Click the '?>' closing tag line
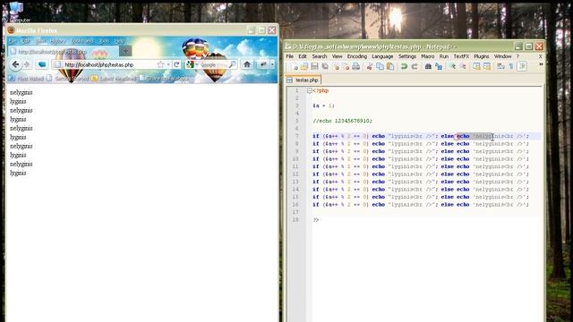This screenshot has width=573, height=322. [316, 220]
